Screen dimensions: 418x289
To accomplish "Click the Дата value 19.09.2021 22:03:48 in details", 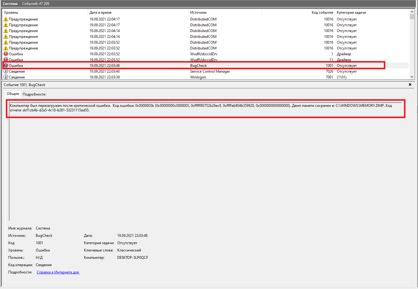I will tap(132, 236).
